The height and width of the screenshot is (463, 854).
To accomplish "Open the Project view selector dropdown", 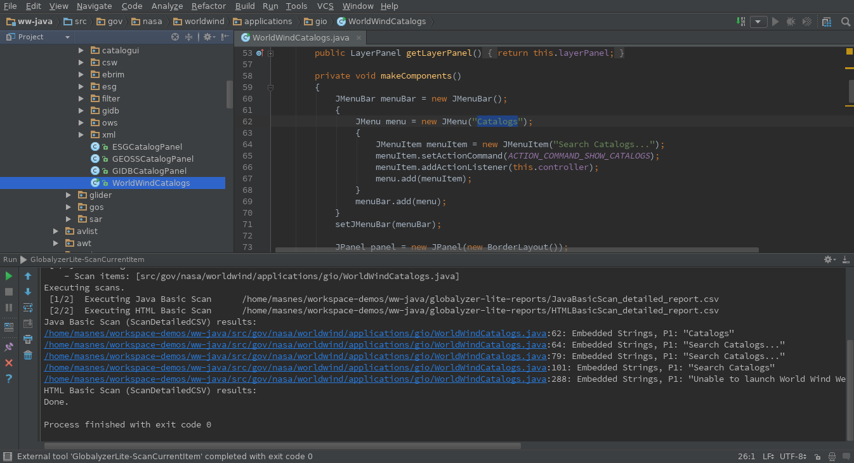I will tap(67, 37).
